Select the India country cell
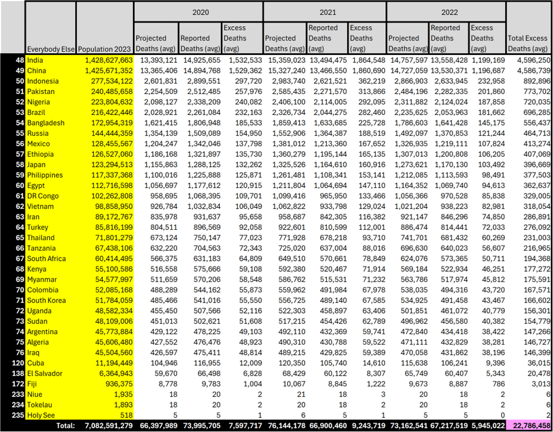The image size is (553, 432). click(51, 61)
